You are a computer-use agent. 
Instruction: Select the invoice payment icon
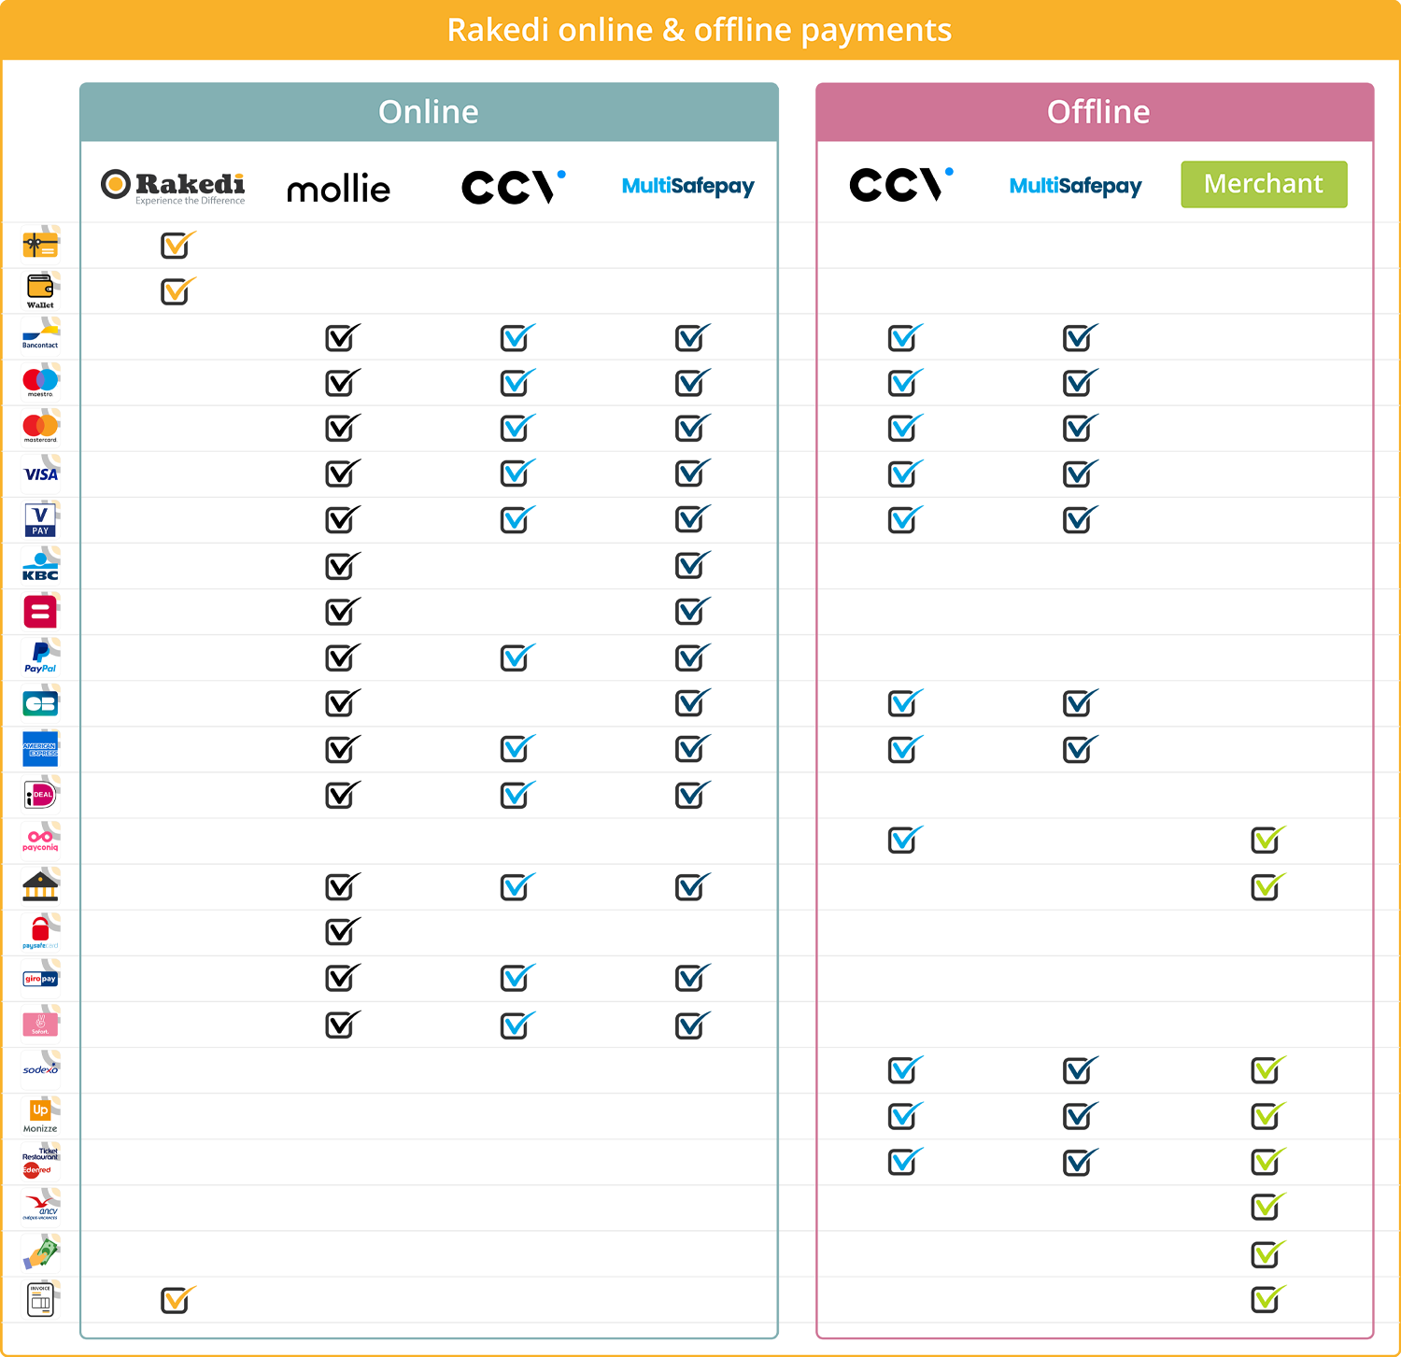coord(40,1299)
